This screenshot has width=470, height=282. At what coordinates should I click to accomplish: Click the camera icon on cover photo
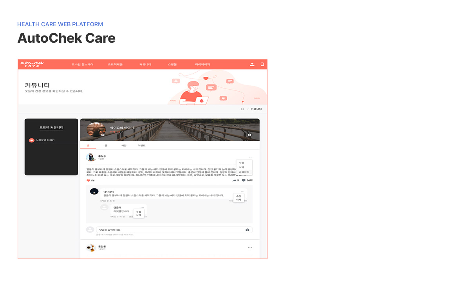click(249, 135)
